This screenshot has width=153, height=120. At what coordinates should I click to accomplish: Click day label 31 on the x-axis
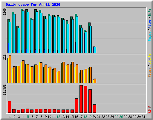pyautogui.click(x=143, y=117)
